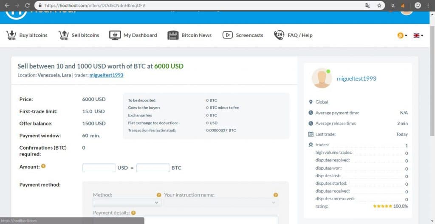Bookmark the page with the star icon
435x224 pixels.
coord(379,5)
